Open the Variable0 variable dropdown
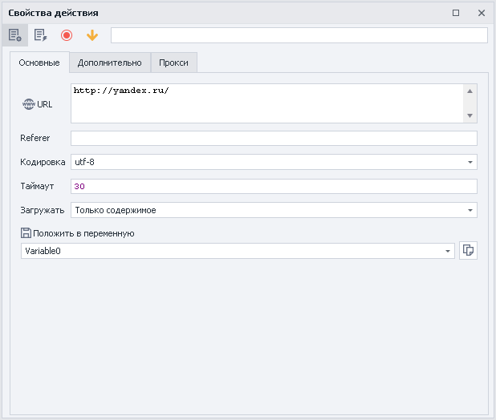496x420 pixels. pos(448,251)
